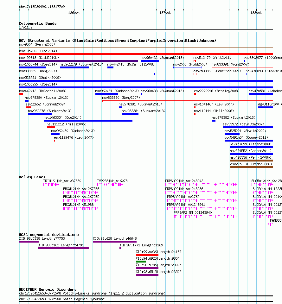
Task: Open esv22652 (Conrad2009) variant
Action: [28, 107]
